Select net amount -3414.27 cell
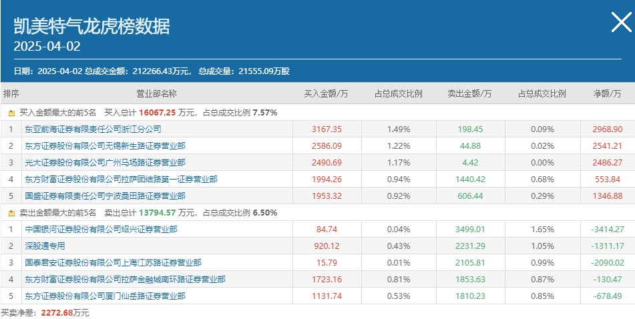Image resolution: width=635 pixels, height=319 pixels. [x=608, y=229]
